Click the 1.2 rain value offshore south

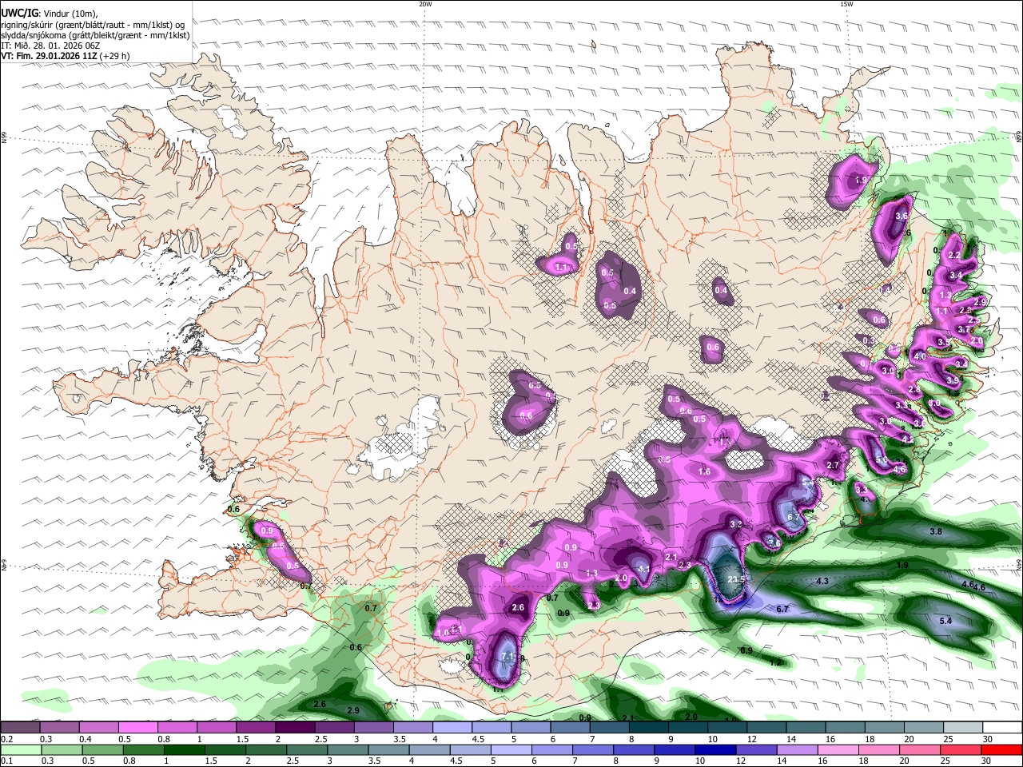click(775, 662)
